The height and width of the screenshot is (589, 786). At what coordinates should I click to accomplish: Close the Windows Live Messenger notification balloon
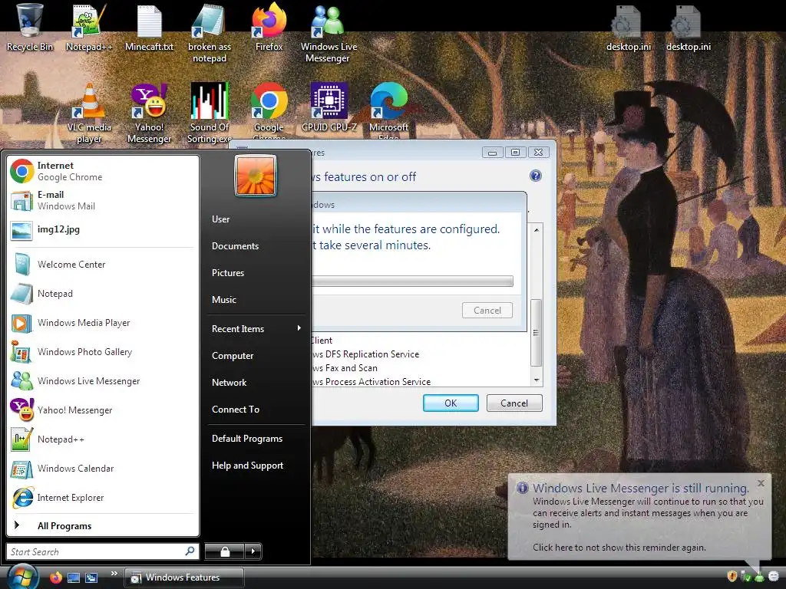click(761, 483)
